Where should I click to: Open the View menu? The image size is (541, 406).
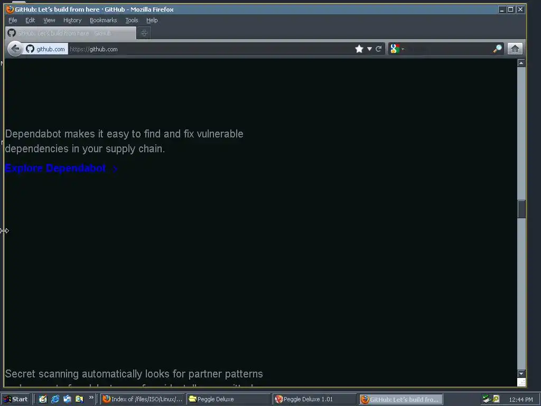click(49, 20)
